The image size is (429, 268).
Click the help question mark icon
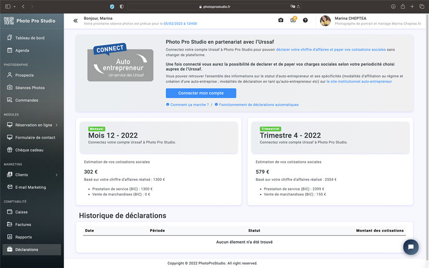click(x=305, y=20)
